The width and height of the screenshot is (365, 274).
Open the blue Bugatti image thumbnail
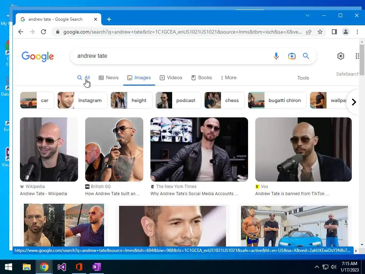(x=294, y=226)
